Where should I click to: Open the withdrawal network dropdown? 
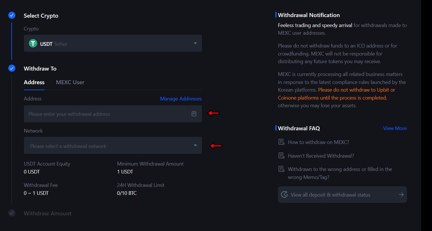[113, 145]
